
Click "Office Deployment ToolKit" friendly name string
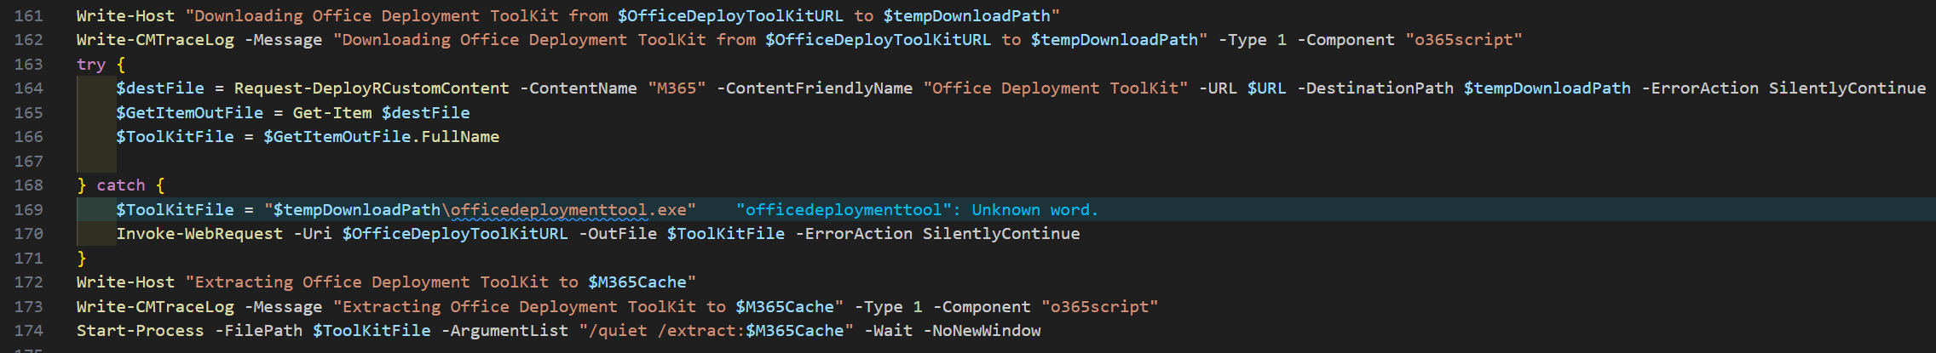tap(1056, 88)
